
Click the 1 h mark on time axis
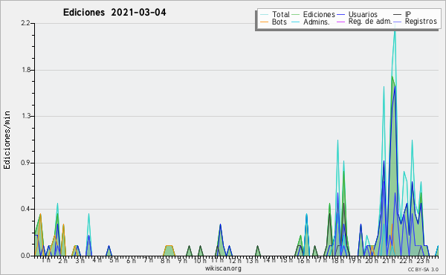[x=46, y=260]
